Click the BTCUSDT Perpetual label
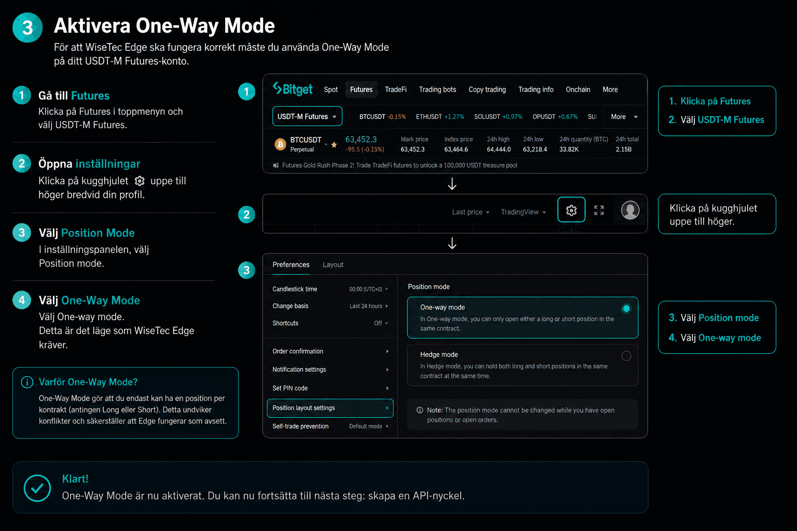 [306, 144]
